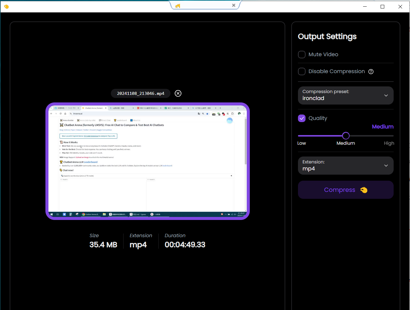Click the purple Medium quality value
This screenshot has width=410, height=310.
(383, 127)
